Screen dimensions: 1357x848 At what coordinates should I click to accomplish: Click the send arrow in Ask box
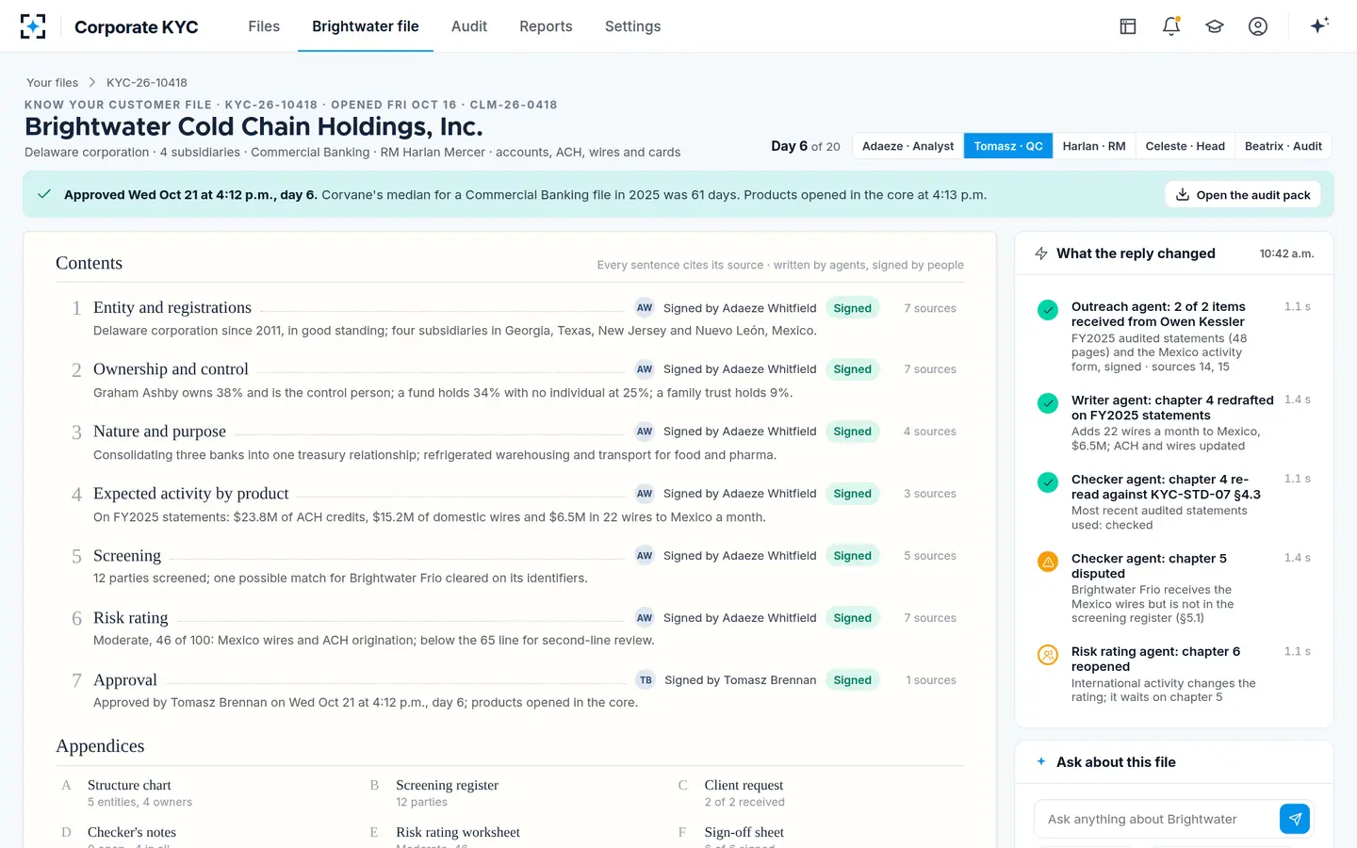coord(1295,819)
